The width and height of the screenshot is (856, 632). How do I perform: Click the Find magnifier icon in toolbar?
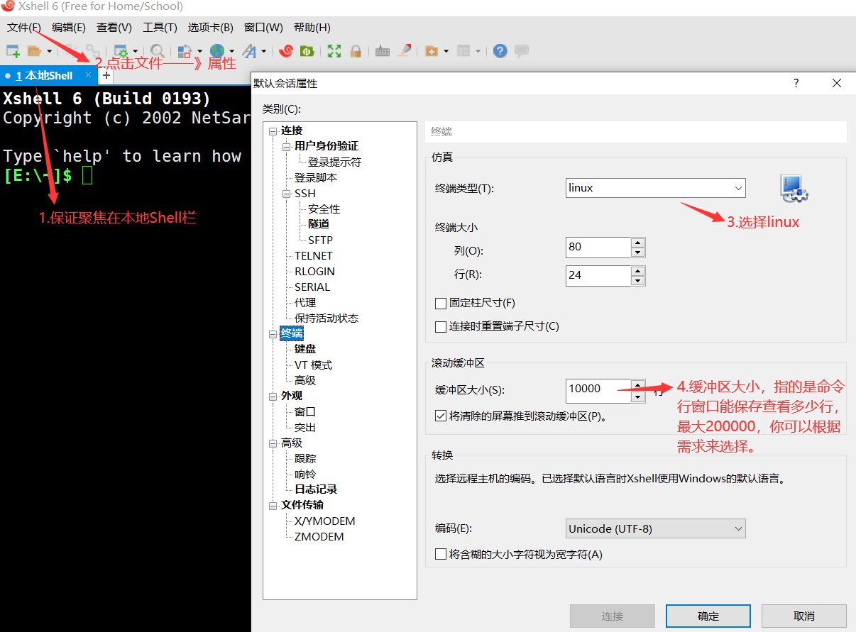158,51
